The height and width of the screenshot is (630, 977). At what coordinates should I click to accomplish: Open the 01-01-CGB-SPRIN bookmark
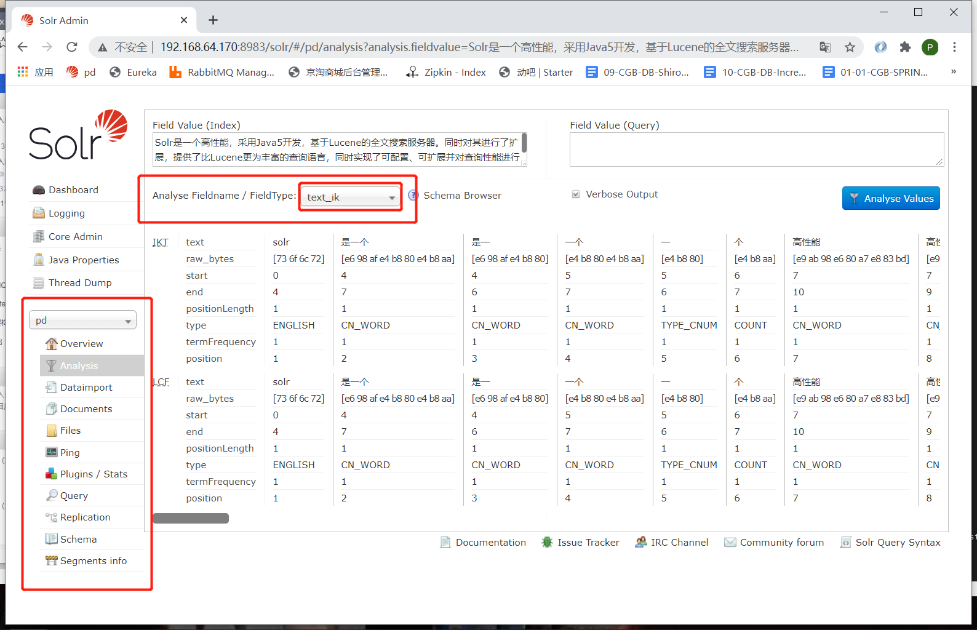(x=875, y=73)
